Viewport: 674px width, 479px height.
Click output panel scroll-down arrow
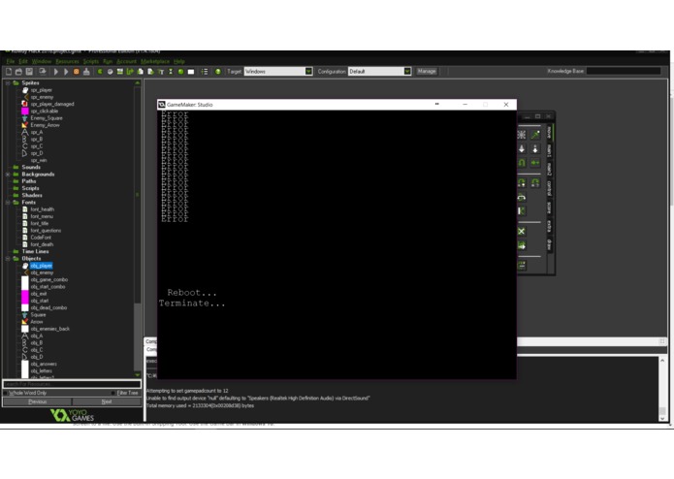tap(662, 418)
